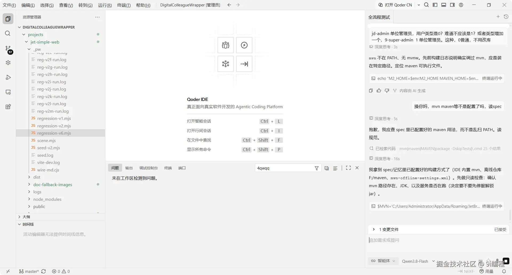Give thumbs up to the AI response
This screenshot has width=512, height=275.
[x=379, y=91]
